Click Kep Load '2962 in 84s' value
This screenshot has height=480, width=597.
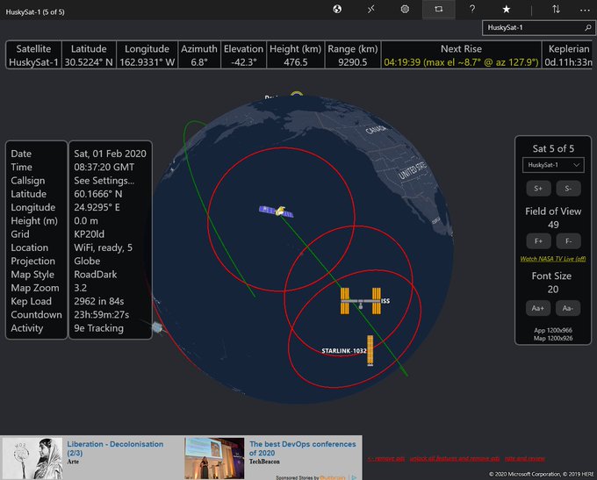99,301
